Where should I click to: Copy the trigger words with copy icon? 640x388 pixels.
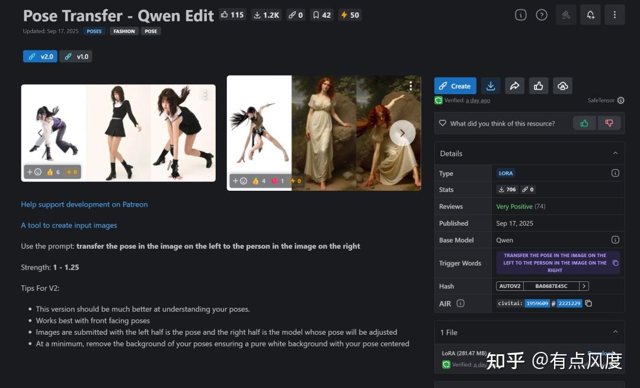tap(615, 263)
